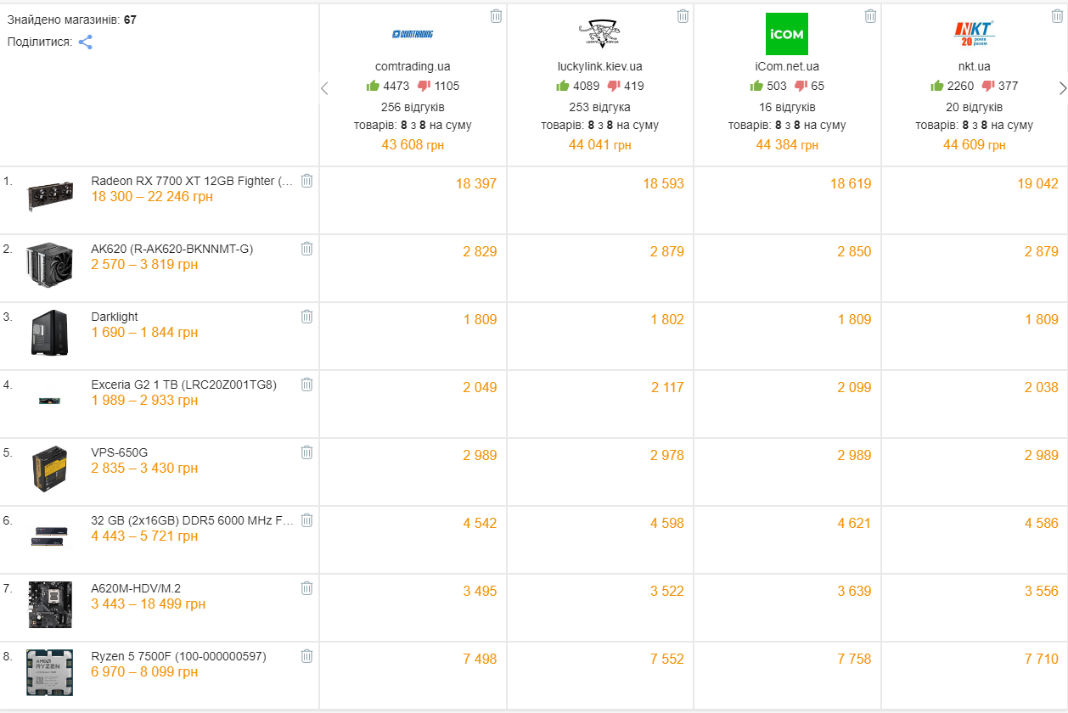
Task: Delete nkt.ua store column
Action: (x=1057, y=16)
